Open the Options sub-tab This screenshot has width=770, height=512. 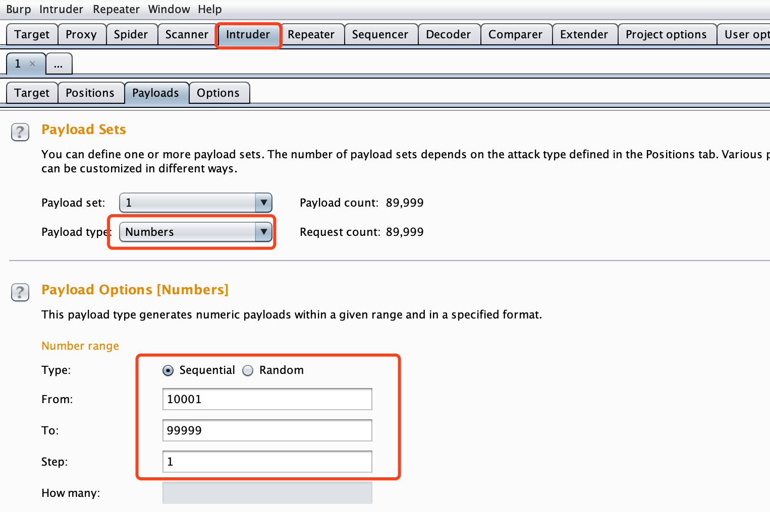click(x=218, y=93)
